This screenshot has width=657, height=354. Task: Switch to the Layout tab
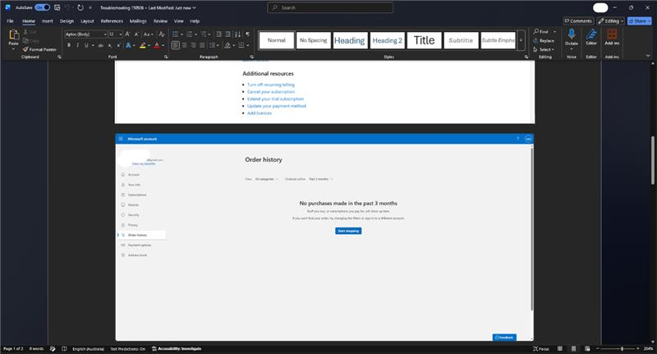[87, 21]
